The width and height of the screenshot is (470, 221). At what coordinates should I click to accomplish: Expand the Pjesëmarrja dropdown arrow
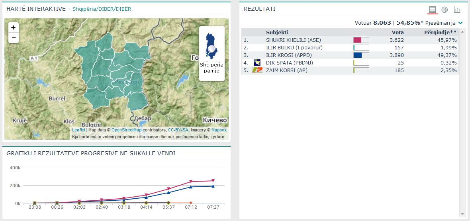click(x=460, y=23)
